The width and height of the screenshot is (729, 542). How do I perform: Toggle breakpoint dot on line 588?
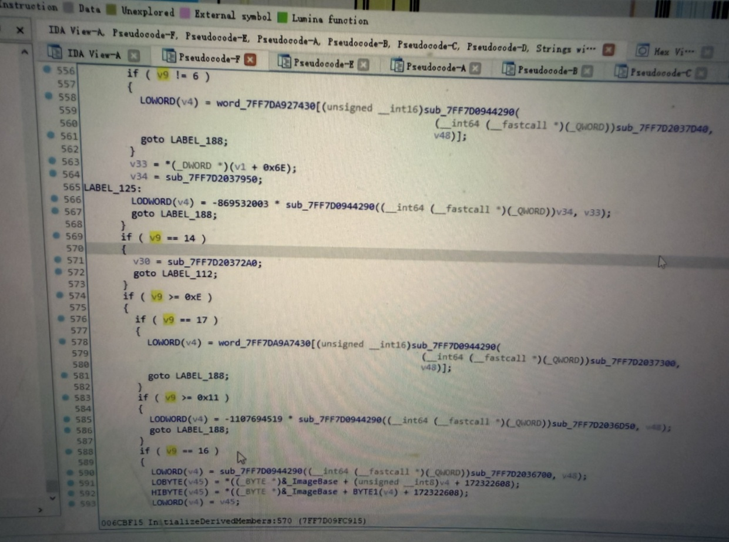point(68,451)
